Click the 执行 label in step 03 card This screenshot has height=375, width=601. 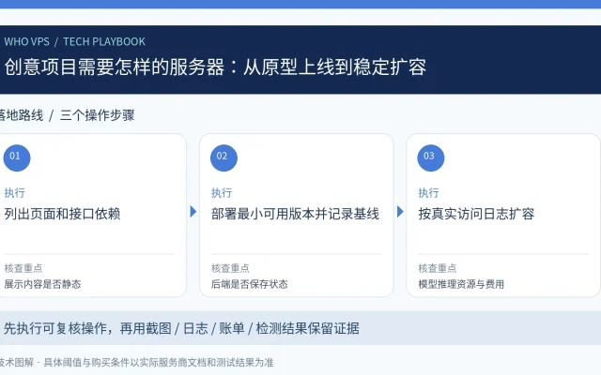pos(428,192)
